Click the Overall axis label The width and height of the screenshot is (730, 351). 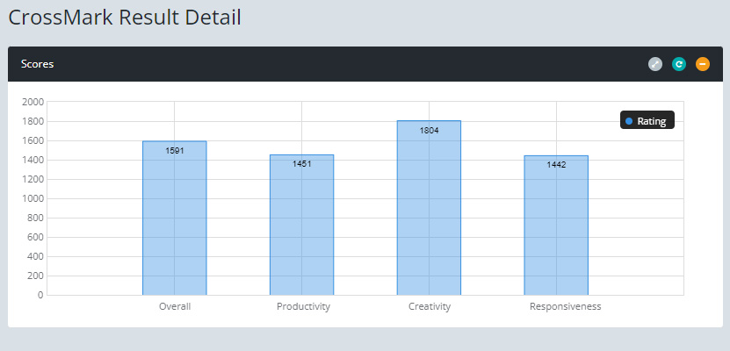point(175,307)
